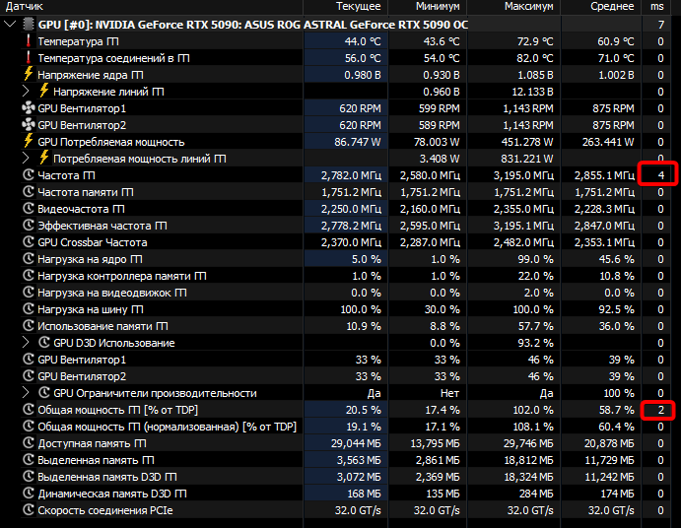The image size is (681, 528).
Task: Sort by the Среднее column header
Action: (601, 7)
